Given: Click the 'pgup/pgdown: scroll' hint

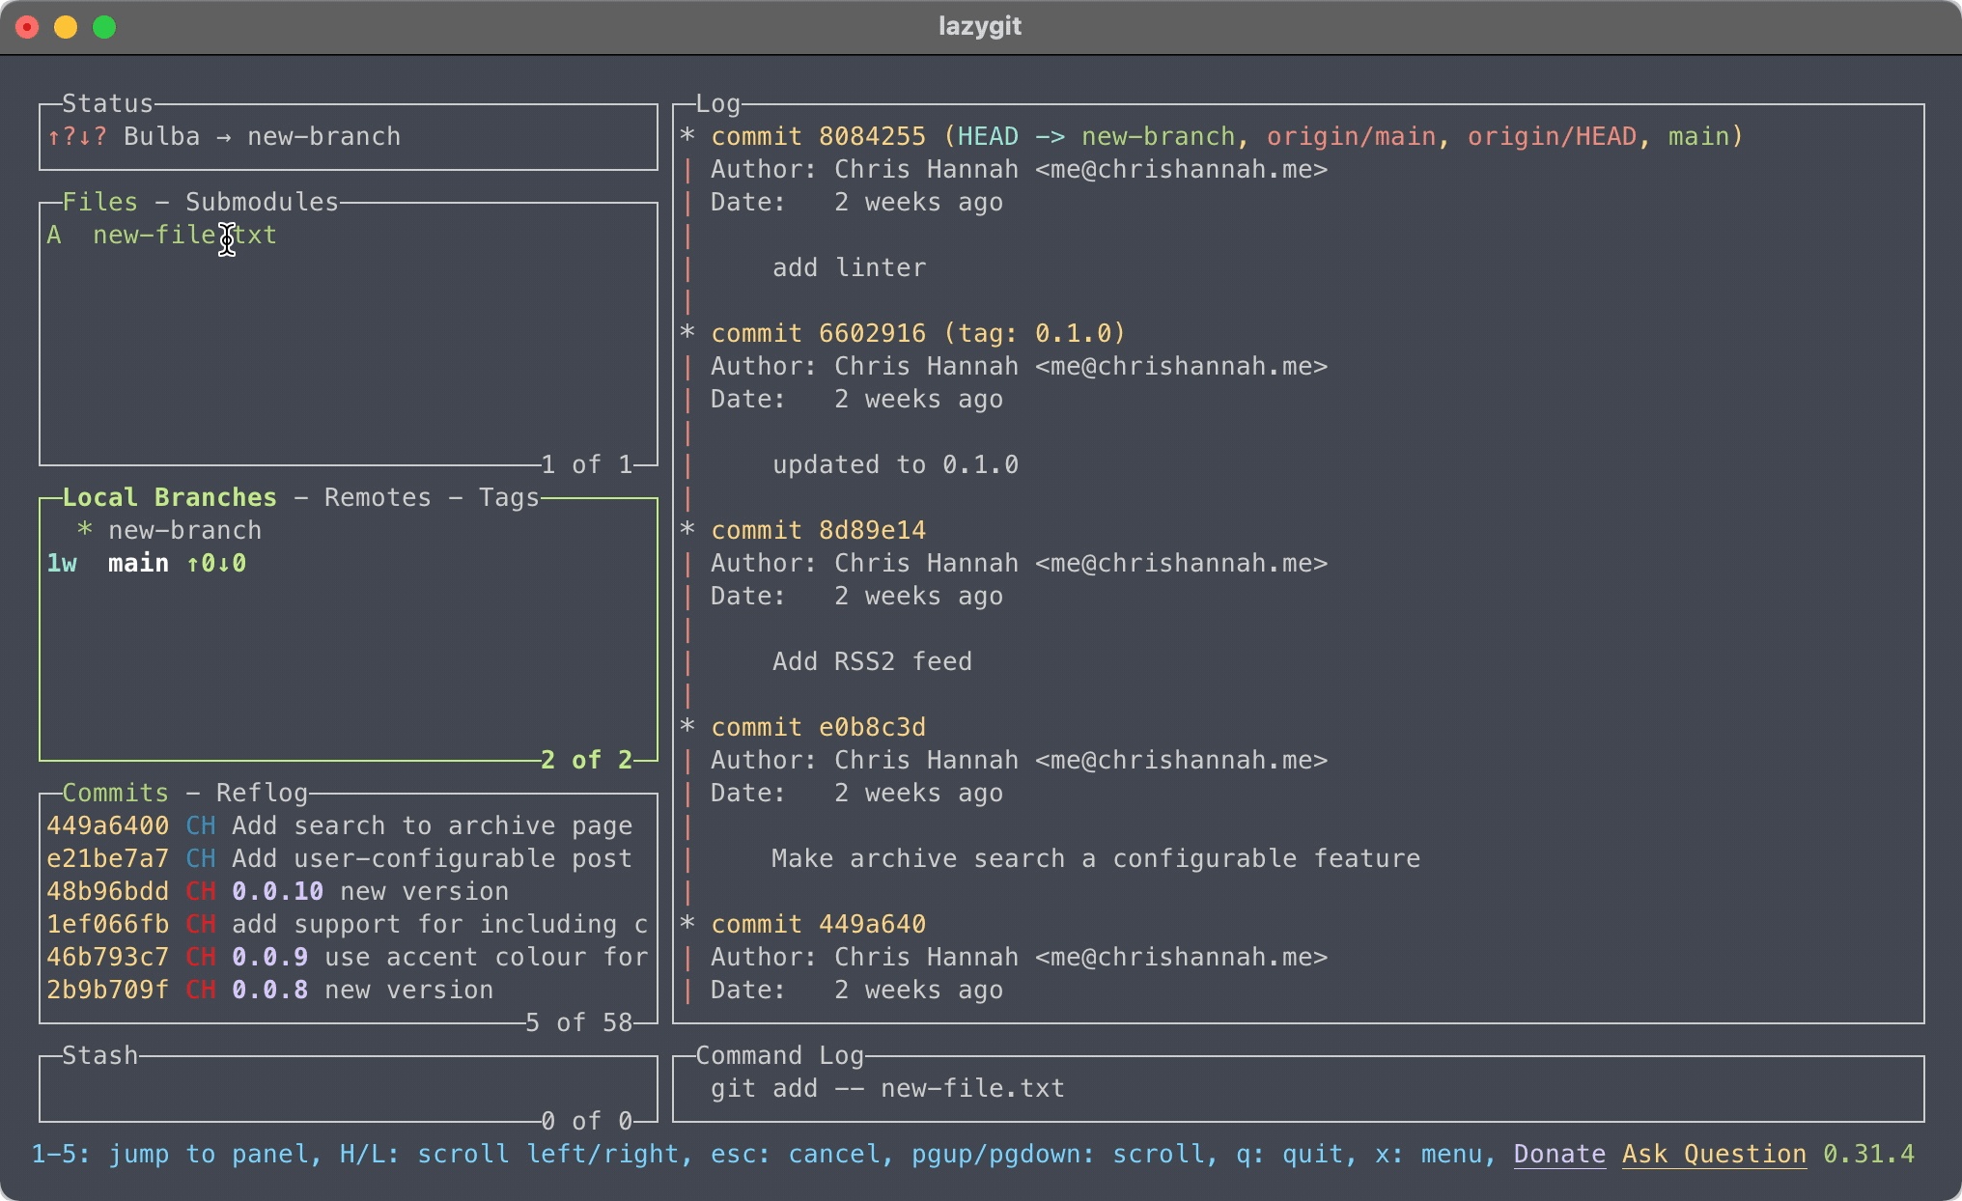Looking at the screenshot, I should pyautogui.click(x=1057, y=1154).
